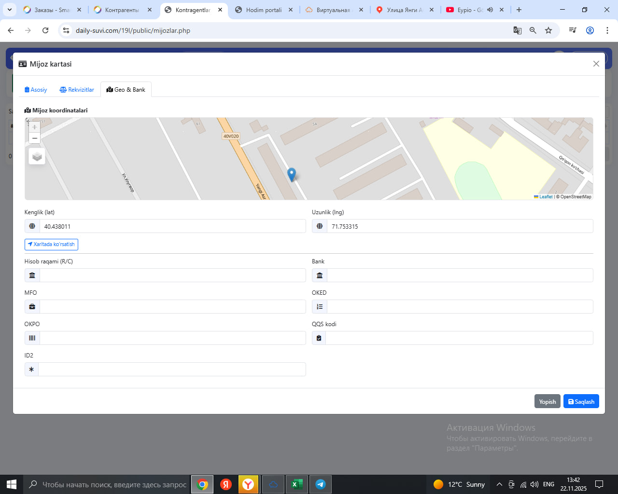Open the Hodim portali browser tab
Viewport: 618px width, 494px height.
[264, 10]
